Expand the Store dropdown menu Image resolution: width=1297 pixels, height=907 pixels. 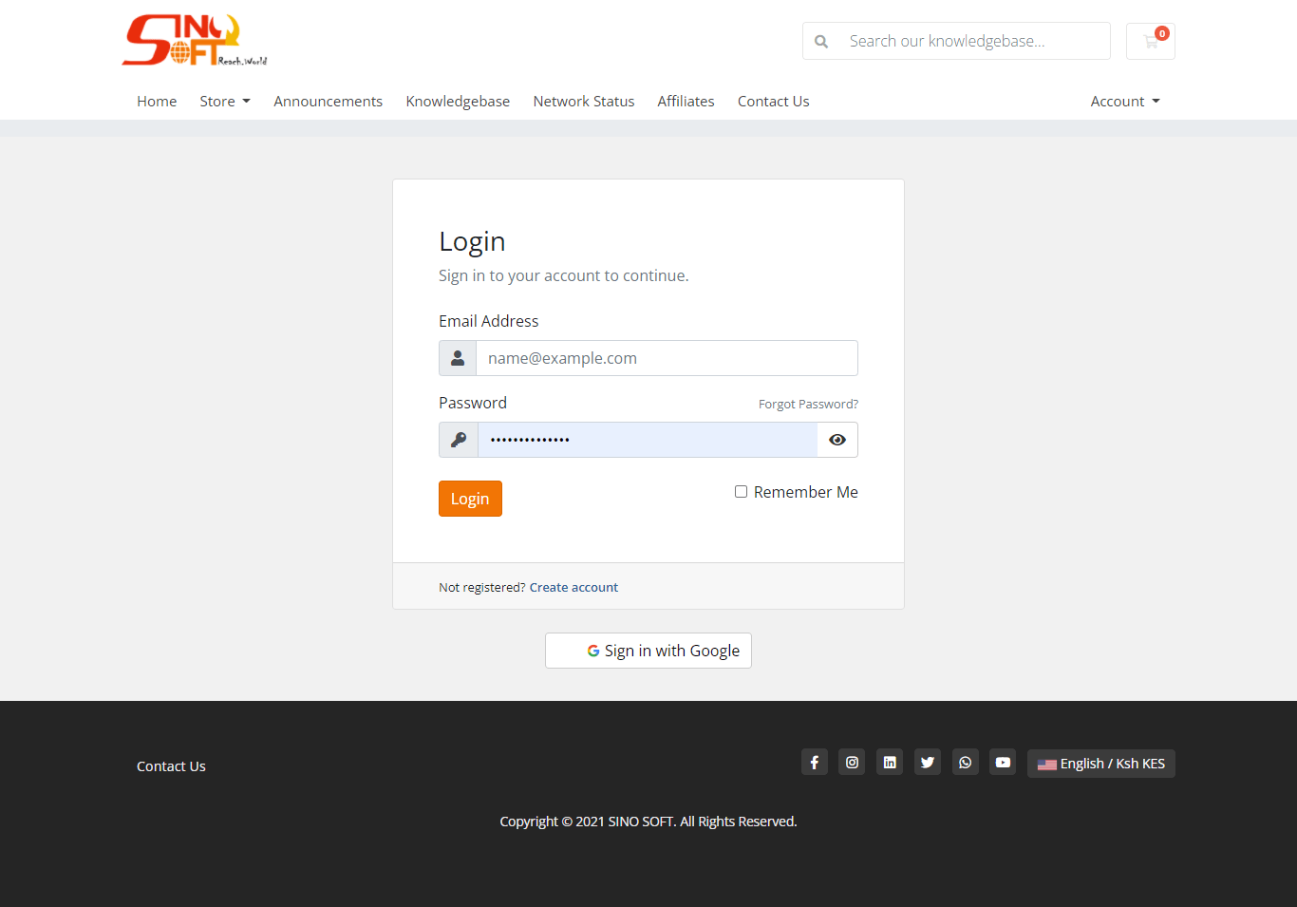click(225, 102)
